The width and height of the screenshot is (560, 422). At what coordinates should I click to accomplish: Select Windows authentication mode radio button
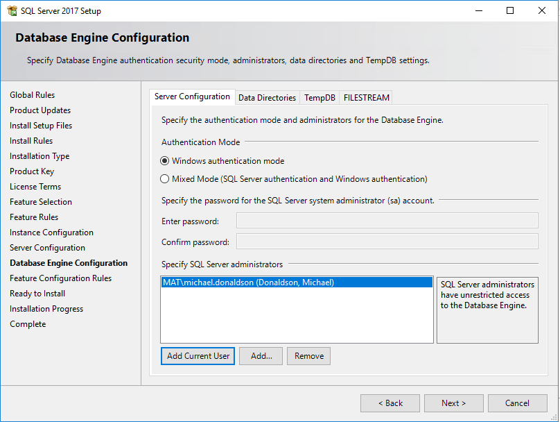coord(165,161)
